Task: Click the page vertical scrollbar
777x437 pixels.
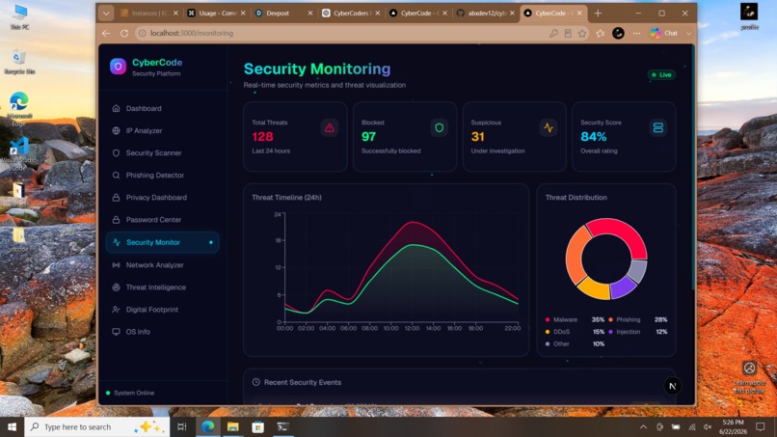Action: (693, 169)
